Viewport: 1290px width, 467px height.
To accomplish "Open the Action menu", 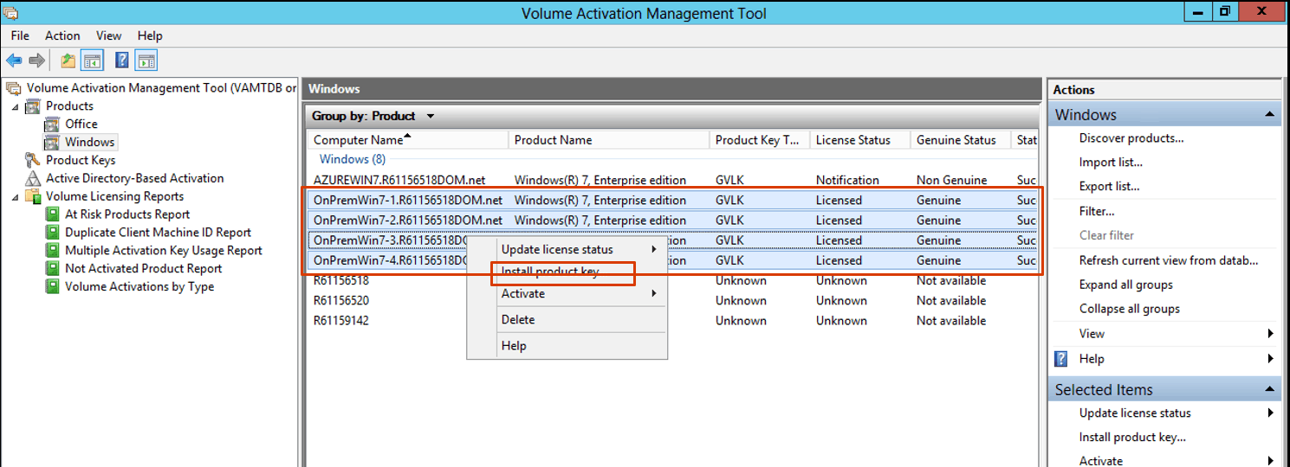I will click(62, 35).
